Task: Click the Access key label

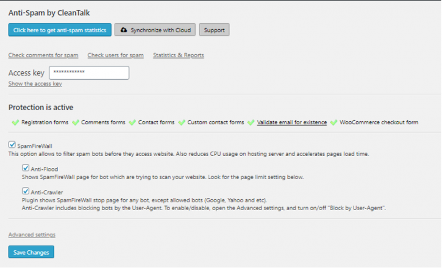Action: [26, 73]
